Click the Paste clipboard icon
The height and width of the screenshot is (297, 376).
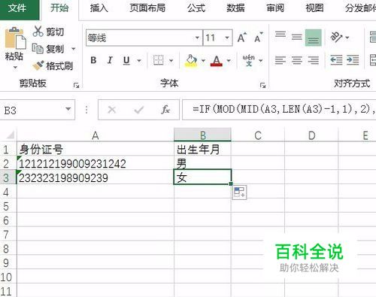15,38
